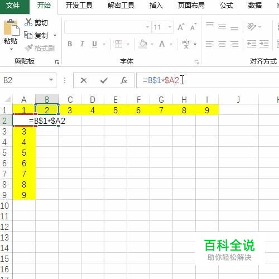This screenshot has width=279, height=279.
Task: Select cell I1 containing 9
Action: click(207, 110)
